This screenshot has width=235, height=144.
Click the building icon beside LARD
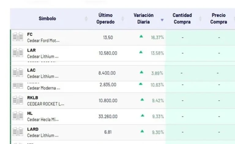(x=18, y=132)
